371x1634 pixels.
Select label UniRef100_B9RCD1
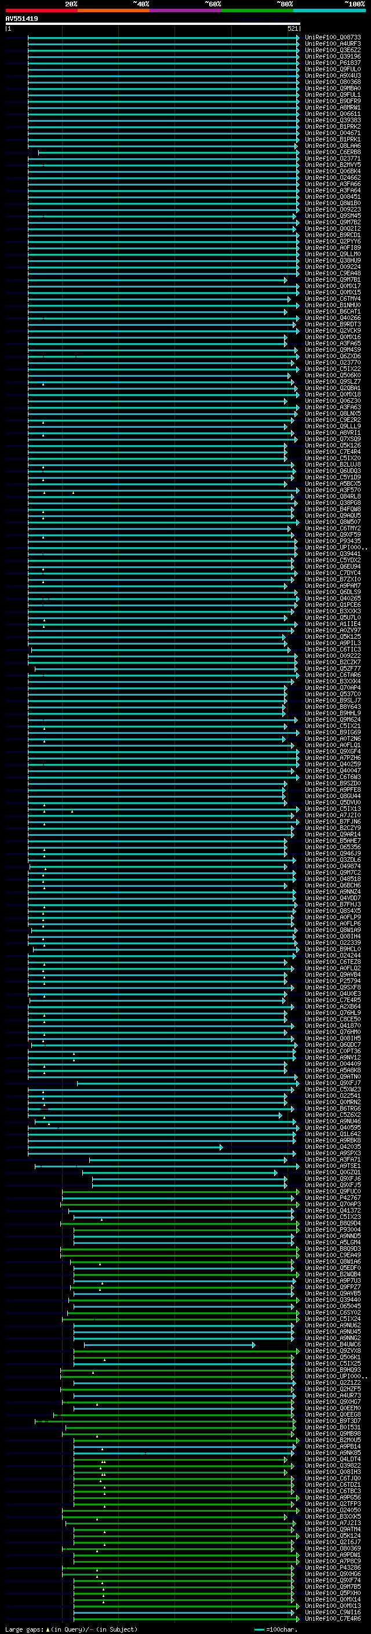[333, 235]
